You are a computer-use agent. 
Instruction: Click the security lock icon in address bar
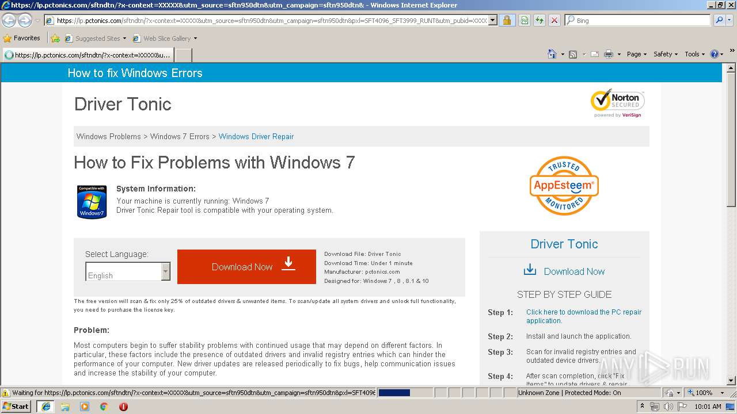click(507, 20)
